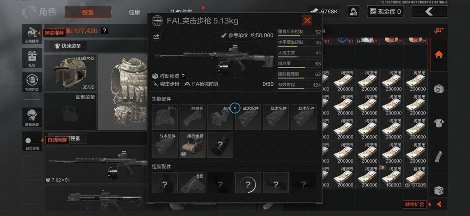Select the 经典全息 sight attachment slot
The image size is (470, 216).
193,145
